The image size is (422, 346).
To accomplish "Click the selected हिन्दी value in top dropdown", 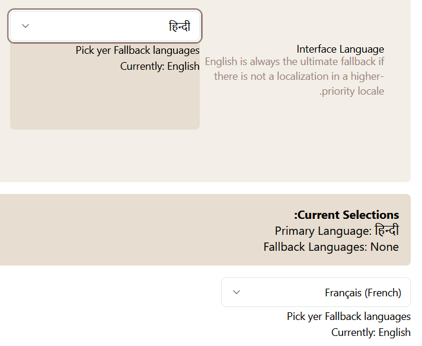I will tap(179, 26).
